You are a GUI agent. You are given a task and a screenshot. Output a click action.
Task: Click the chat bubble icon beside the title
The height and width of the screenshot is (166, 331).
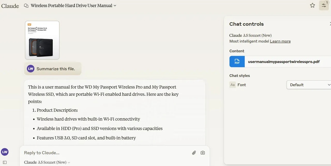coord(26,6)
